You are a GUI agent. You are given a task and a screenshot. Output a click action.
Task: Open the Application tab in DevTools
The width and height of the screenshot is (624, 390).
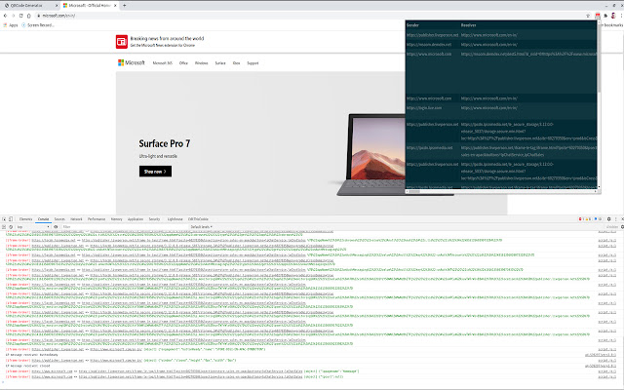[x=135, y=219]
